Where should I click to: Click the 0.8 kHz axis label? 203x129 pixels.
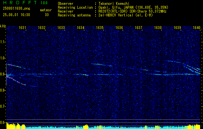pos(3,90)
